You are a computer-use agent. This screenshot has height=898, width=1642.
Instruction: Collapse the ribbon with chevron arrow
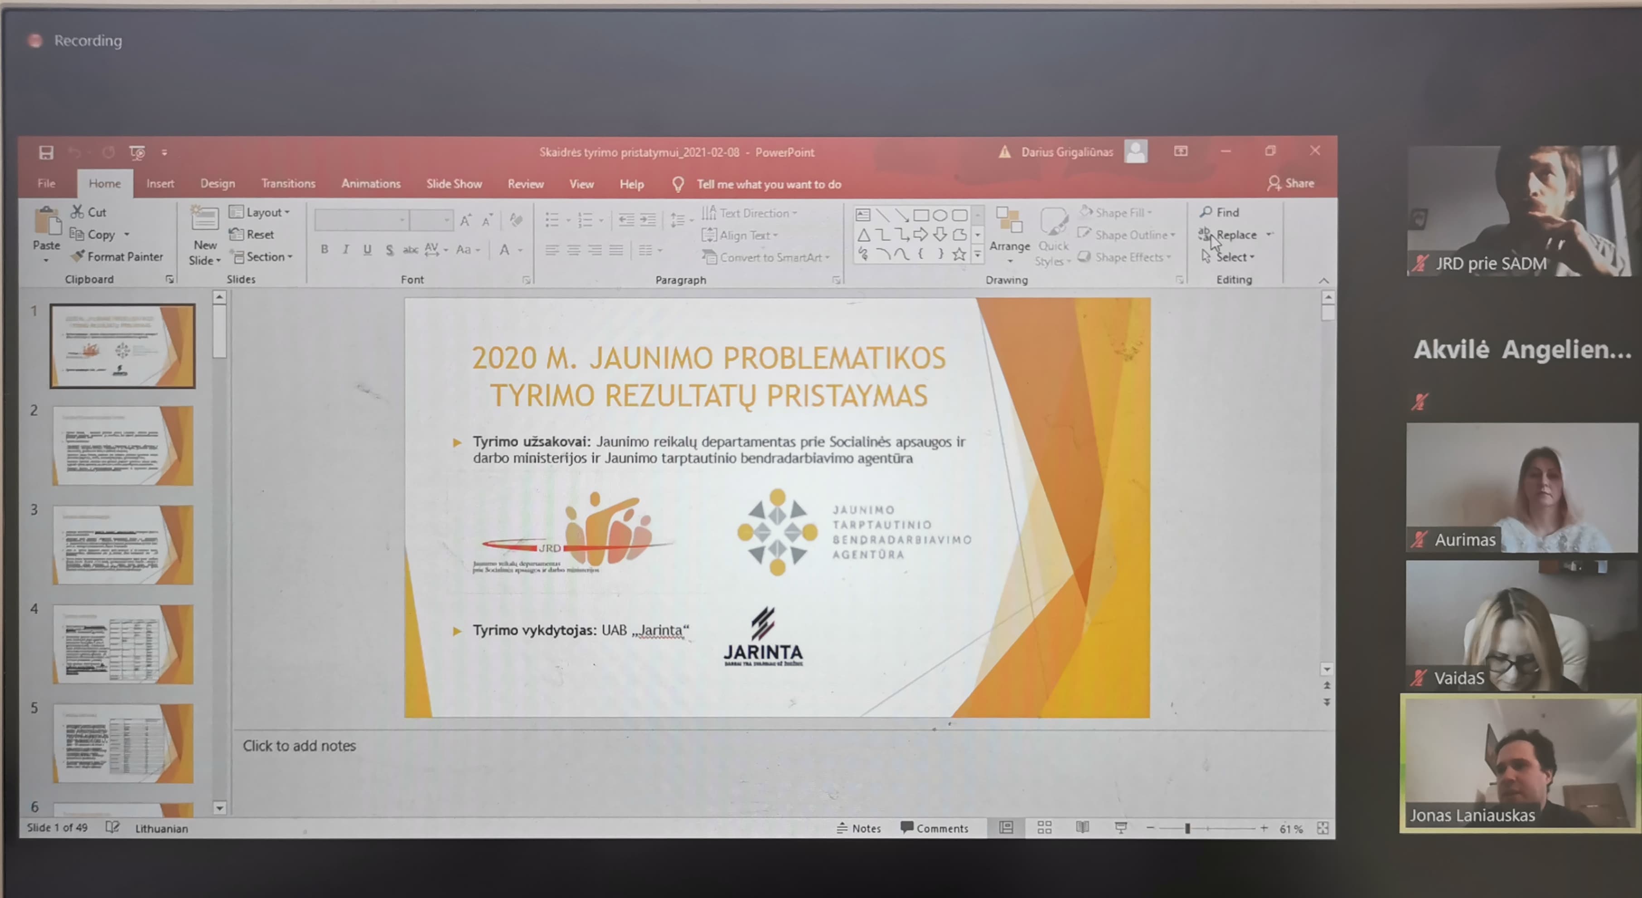1324,281
